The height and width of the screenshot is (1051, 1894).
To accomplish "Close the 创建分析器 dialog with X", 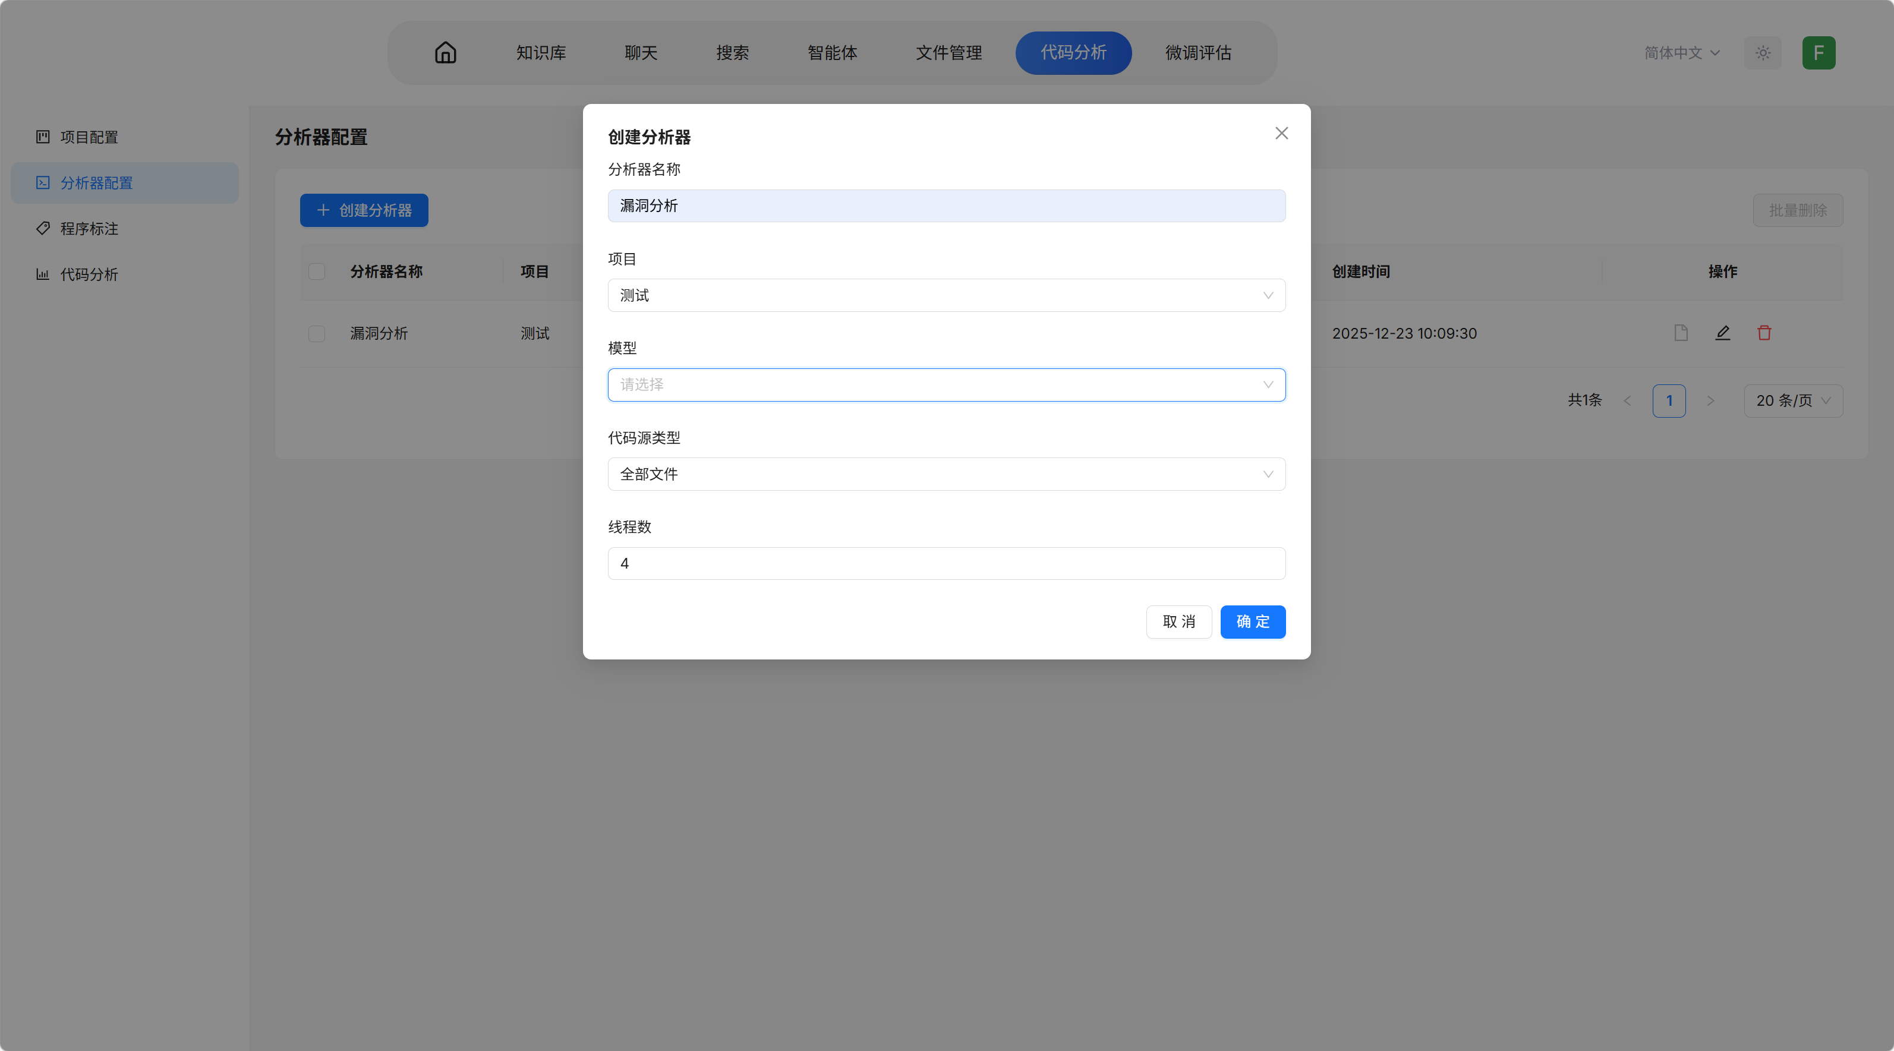I will [x=1281, y=133].
